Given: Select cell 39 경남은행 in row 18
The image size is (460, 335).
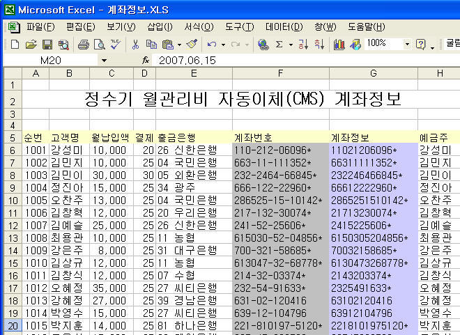Looking at the screenshot, I should coord(194,301).
